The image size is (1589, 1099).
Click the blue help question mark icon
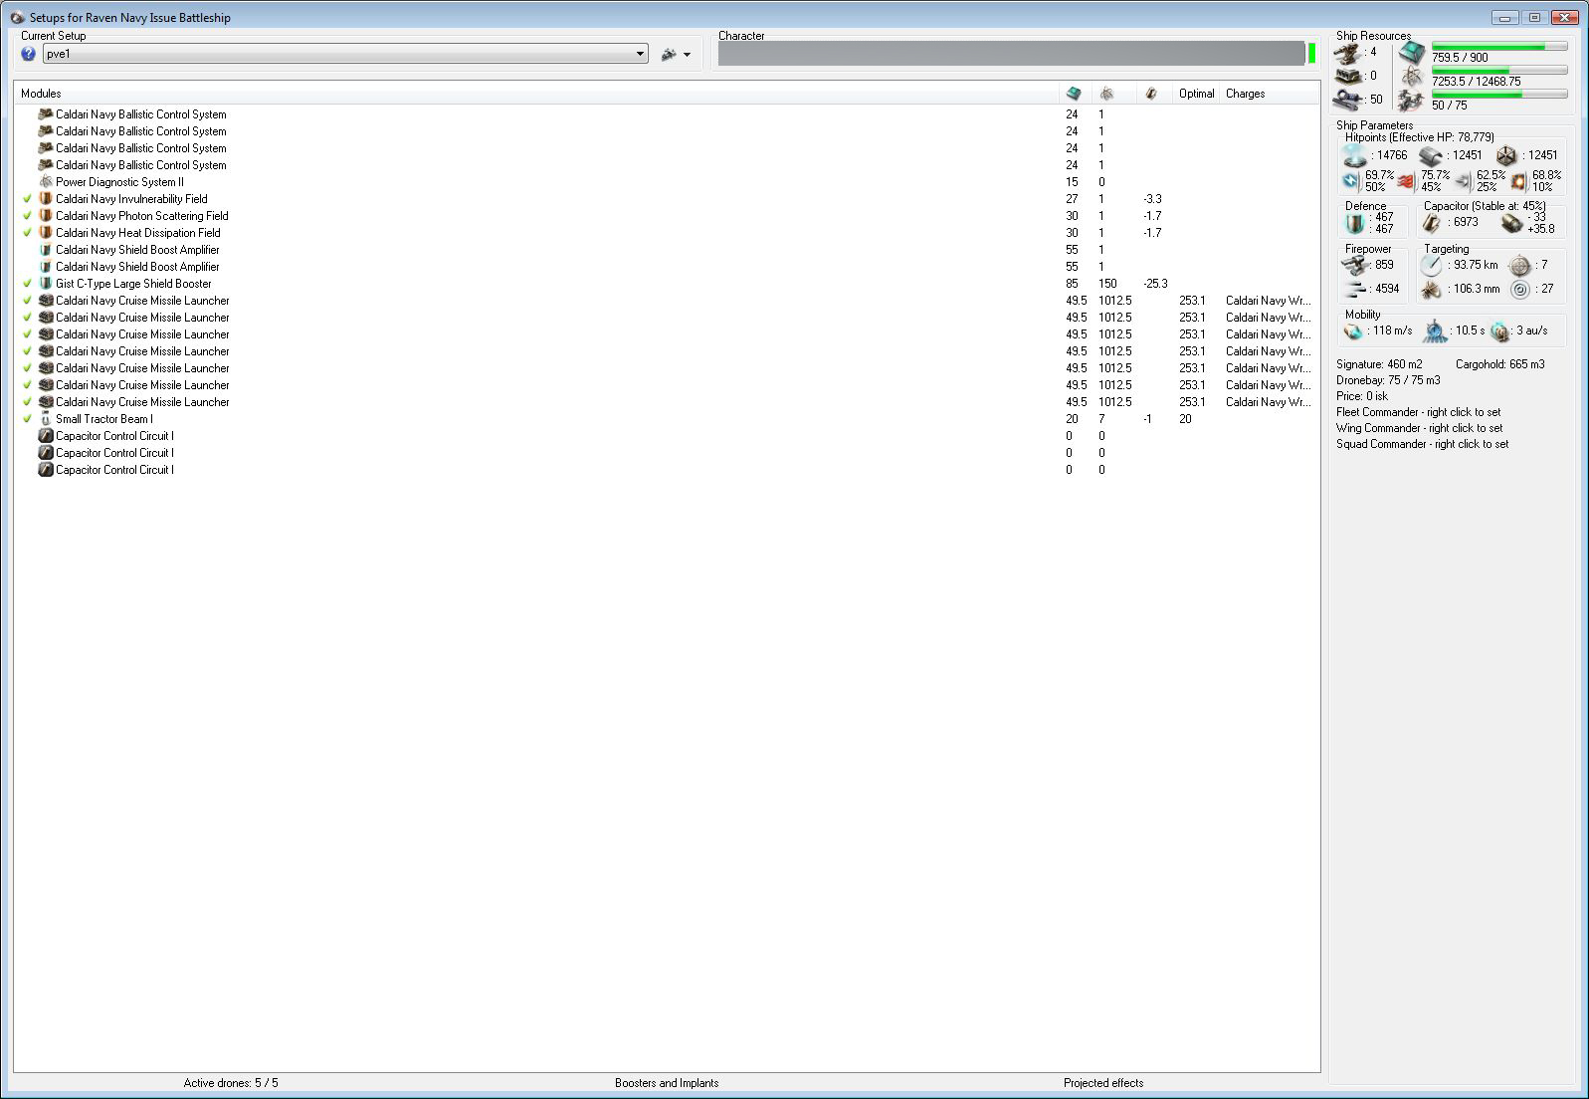[28, 54]
